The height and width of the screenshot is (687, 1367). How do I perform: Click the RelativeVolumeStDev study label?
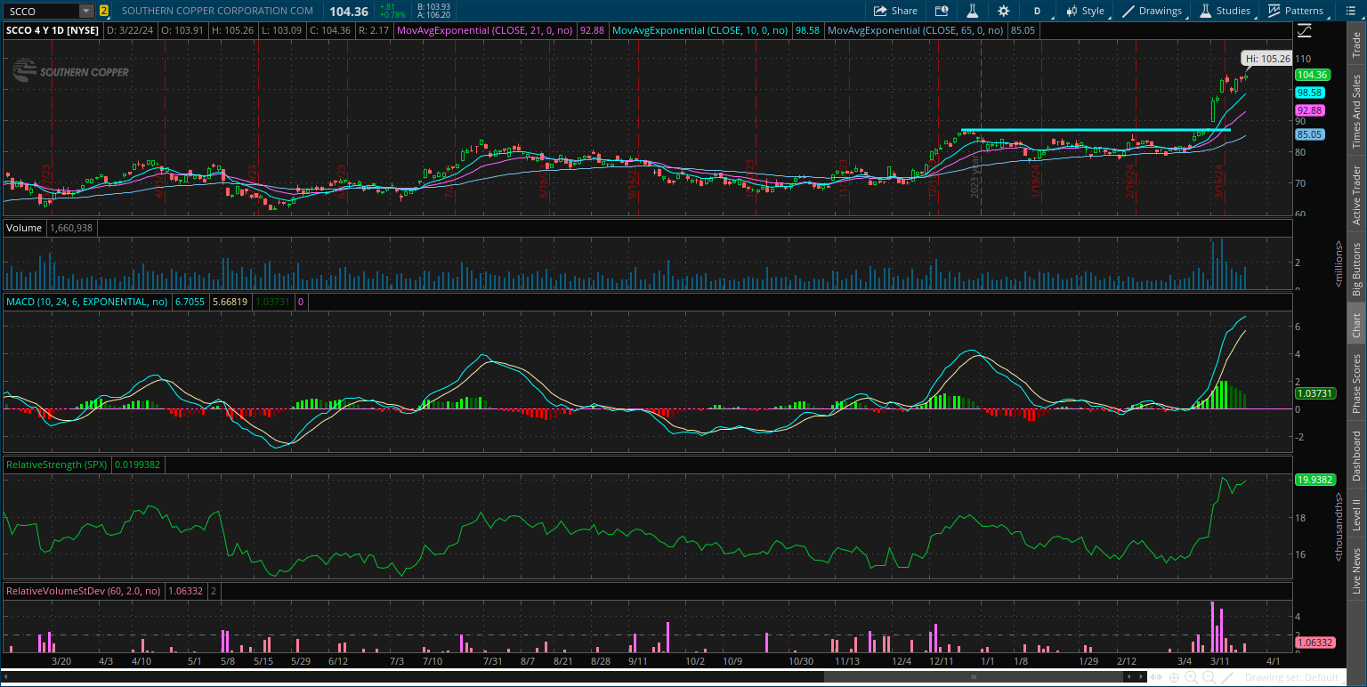pos(84,590)
